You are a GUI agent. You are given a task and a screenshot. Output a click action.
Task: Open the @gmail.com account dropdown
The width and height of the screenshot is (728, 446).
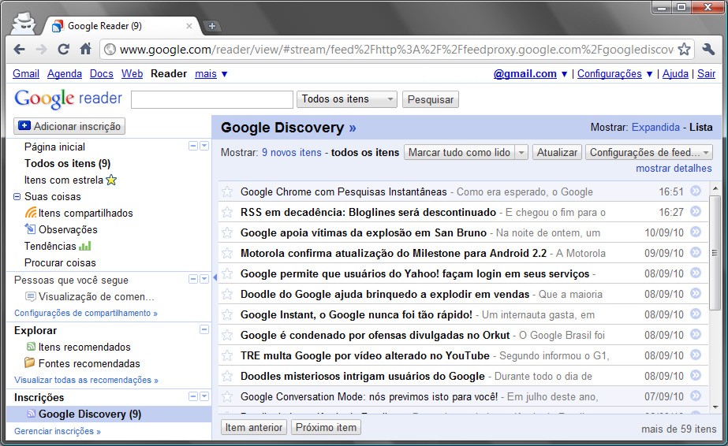point(564,74)
